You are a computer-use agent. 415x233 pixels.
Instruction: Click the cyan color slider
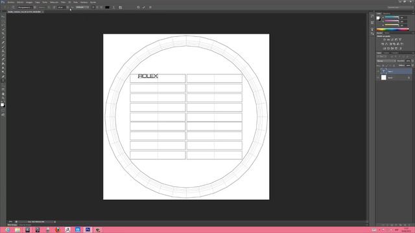pos(392,17)
